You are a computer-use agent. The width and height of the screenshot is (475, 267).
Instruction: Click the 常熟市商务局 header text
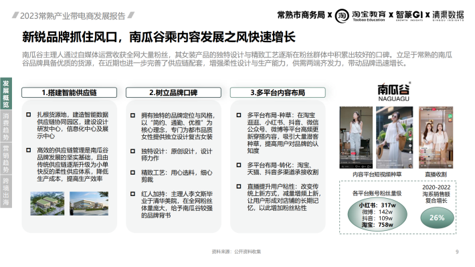[301, 15]
